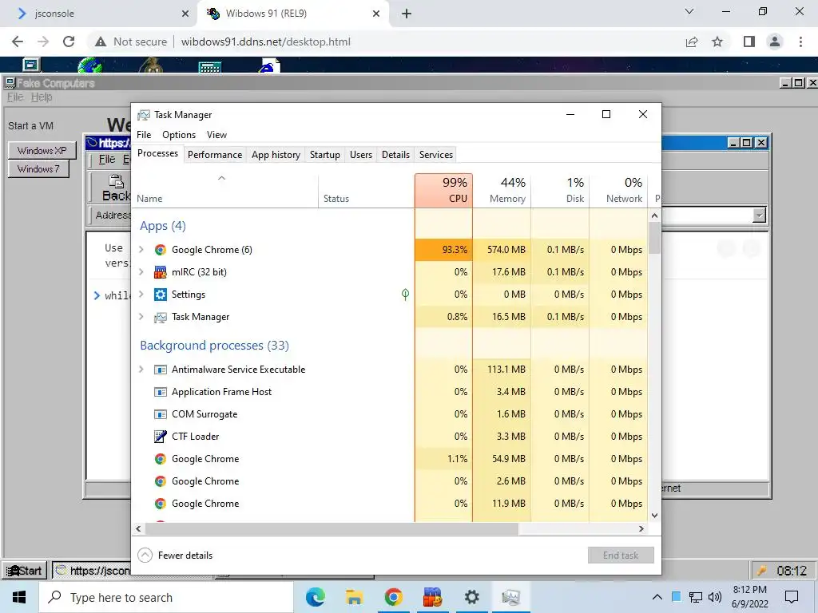This screenshot has width=818, height=613.
Task: Click the Application Frame Host icon
Action: click(160, 392)
